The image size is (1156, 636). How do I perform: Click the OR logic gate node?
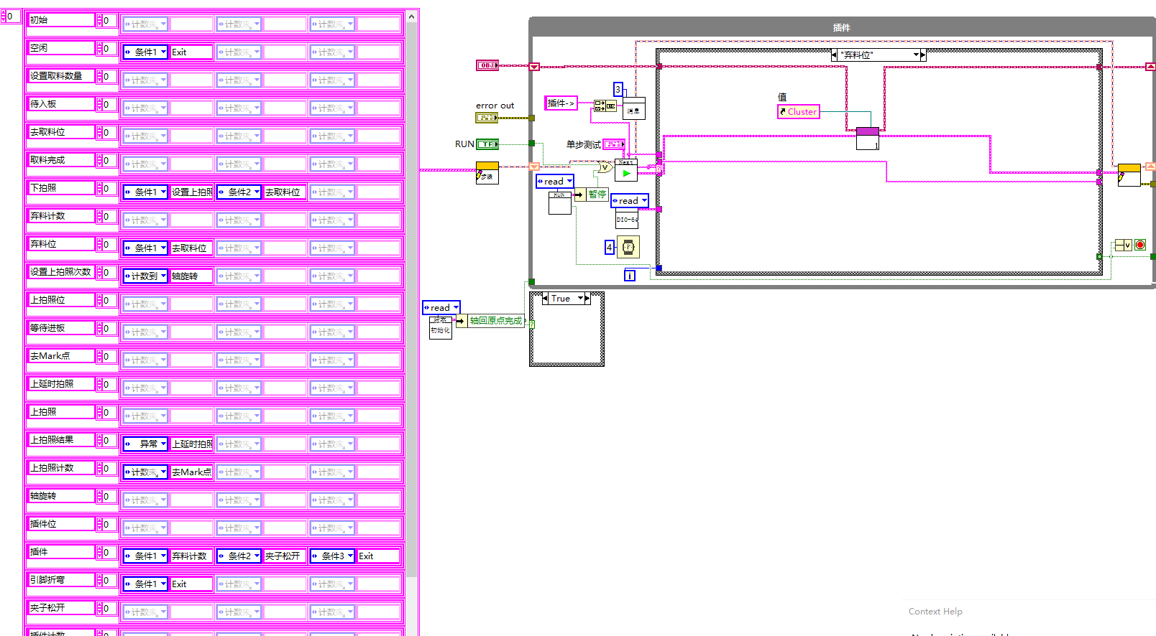tap(605, 167)
